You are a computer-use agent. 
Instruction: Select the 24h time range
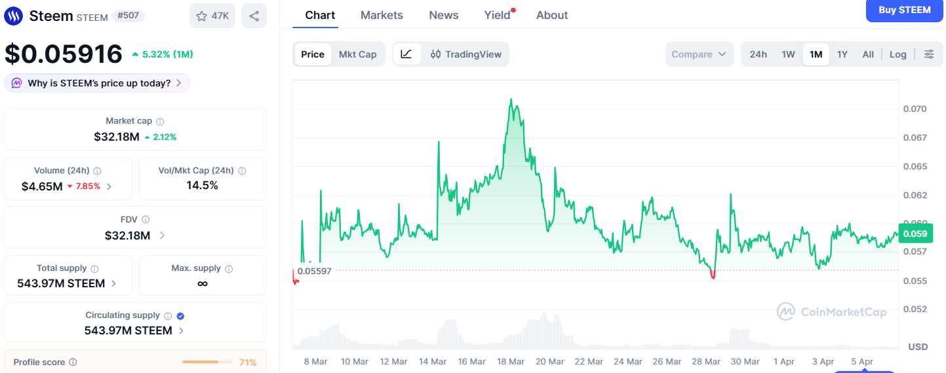tap(758, 54)
